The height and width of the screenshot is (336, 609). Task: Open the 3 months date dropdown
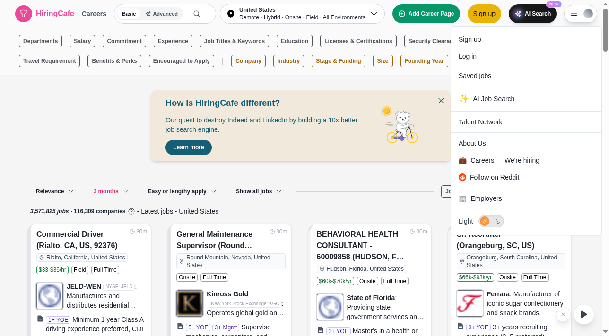tap(111, 191)
